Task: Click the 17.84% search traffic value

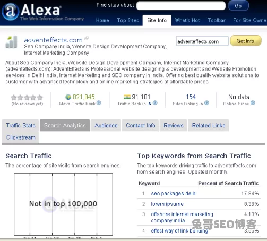Action: pyautogui.click(x=250, y=193)
